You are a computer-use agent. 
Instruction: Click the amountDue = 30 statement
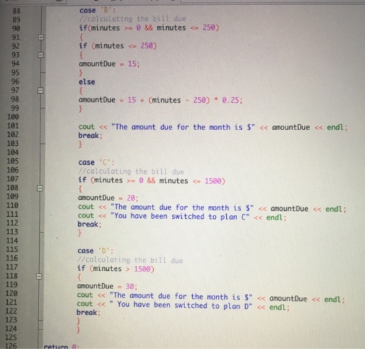[x=107, y=286]
